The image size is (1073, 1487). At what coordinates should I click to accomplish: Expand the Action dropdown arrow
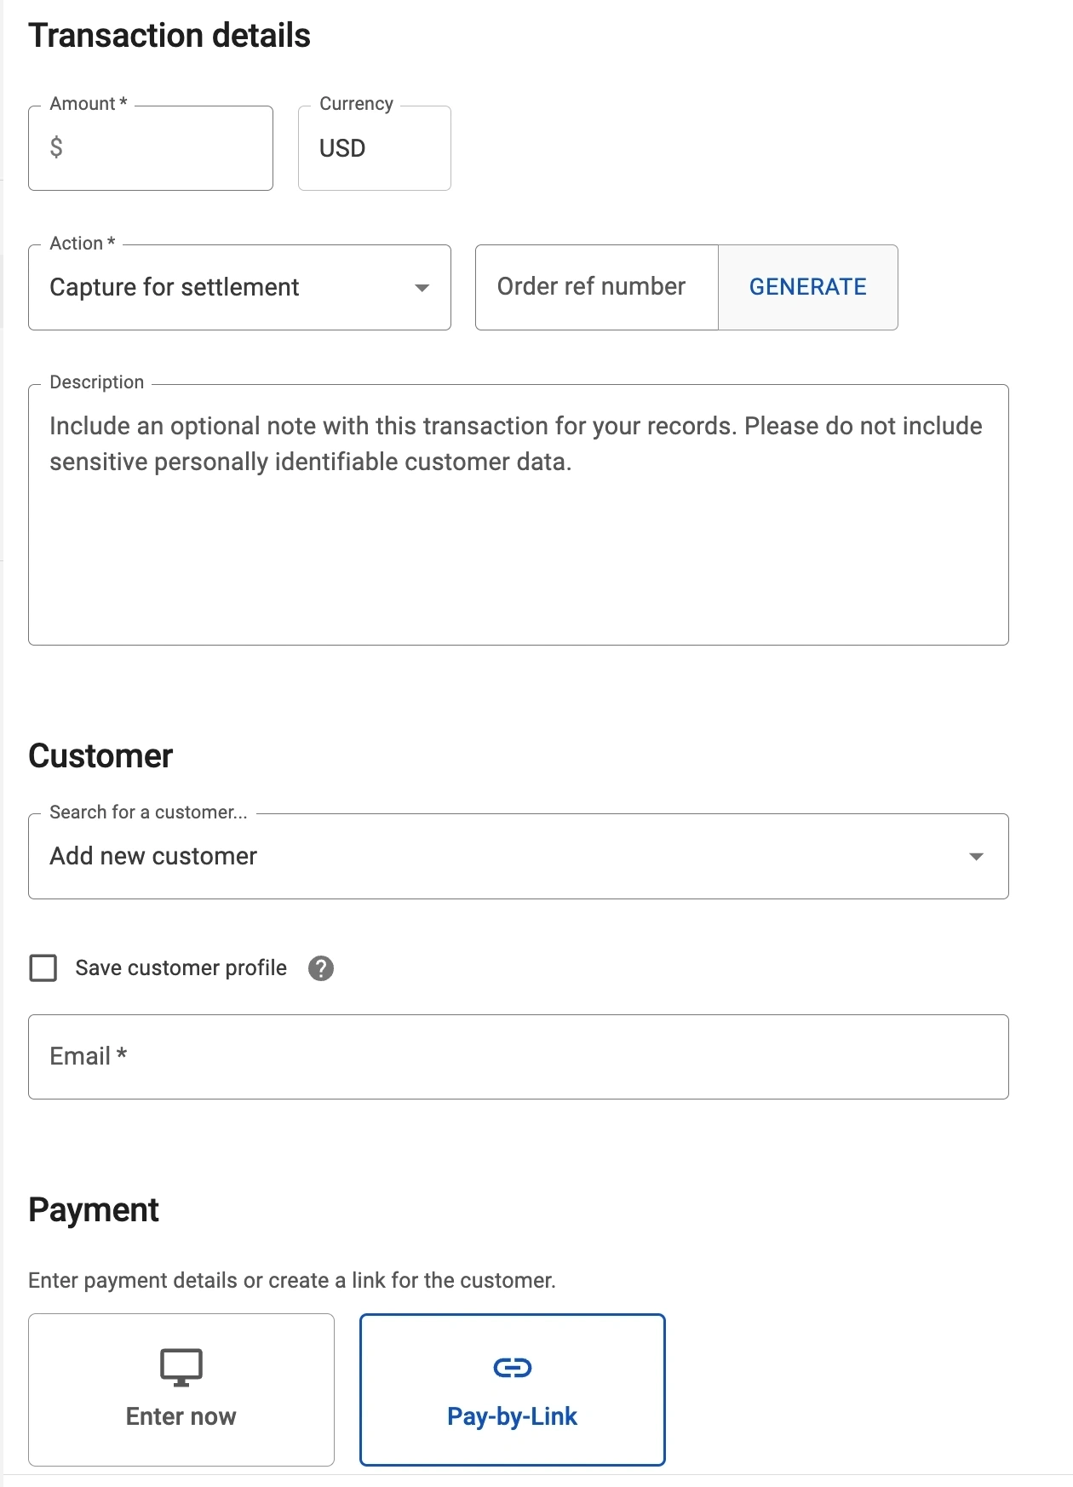422,288
